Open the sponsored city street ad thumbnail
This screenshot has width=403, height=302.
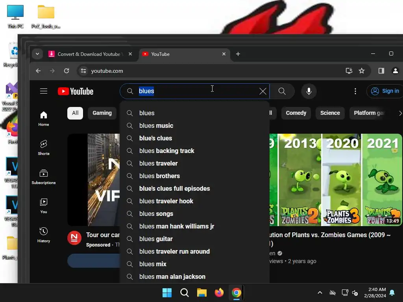[94, 180]
